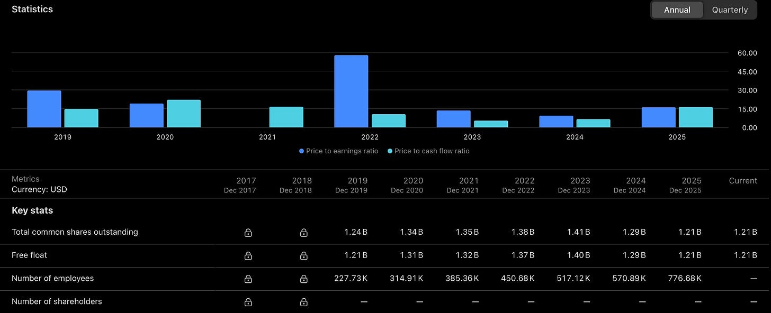The image size is (771, 313).
Task: Click the lock icon for 2017 Free float
Action: click(248, 255)
